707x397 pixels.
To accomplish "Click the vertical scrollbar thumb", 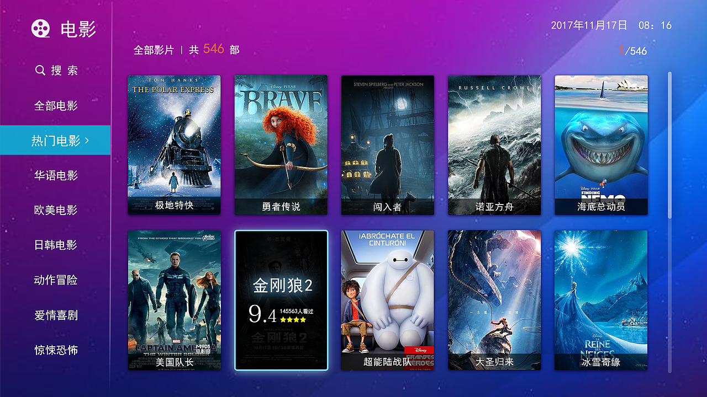I will click(x=670, y=145).
